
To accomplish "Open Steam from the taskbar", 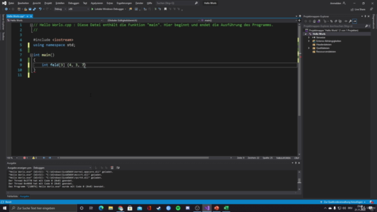I will pos(158,208).
